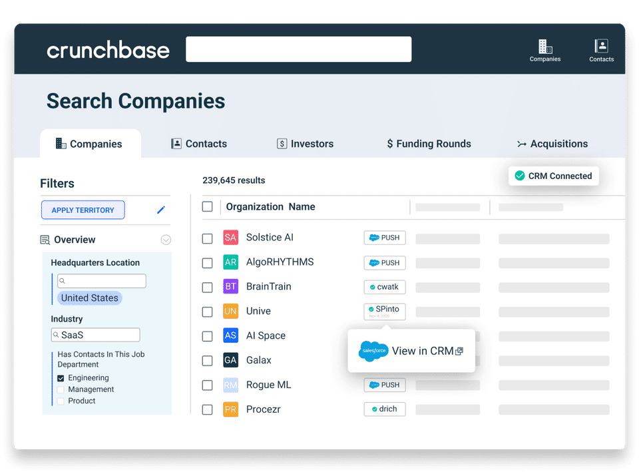Image resolution: width=639 pixels, height=472 pixels.
Task: Open the Acquisitions tab
Action: pyautogui.click(x=552, y=144)
